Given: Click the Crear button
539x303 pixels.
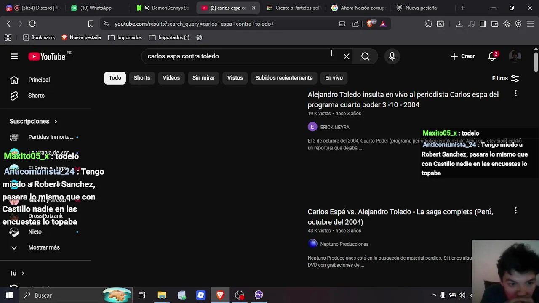Looking at the screenshot, I should click(462, 56).
